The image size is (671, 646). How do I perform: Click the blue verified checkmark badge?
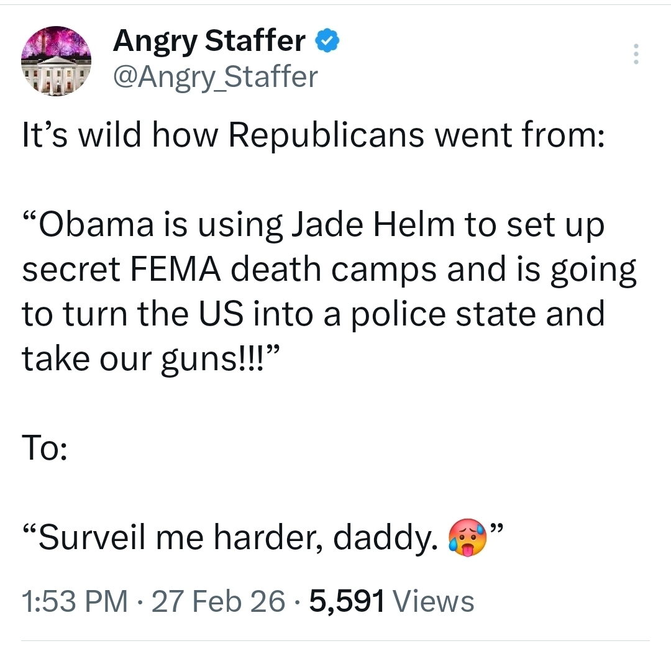[x=327, y=41]
